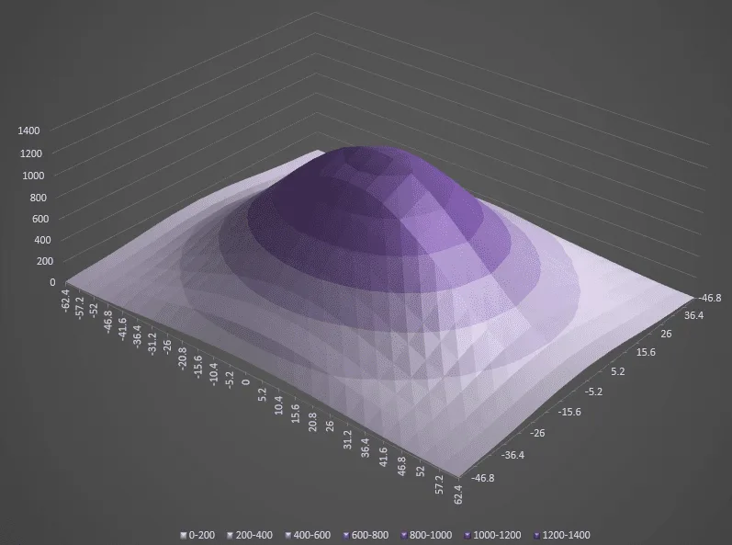Click the -62.4 horizontal axis label
The image size is (732, 545).
tap(65, 301)
